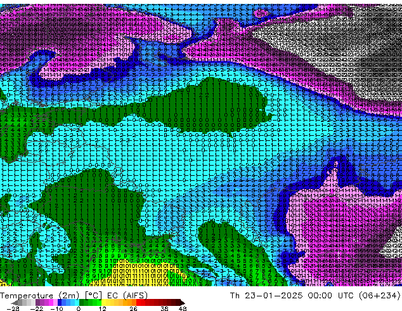Click the "-28" colour scale label
This screenshot has height=311, width=402.
13,308
